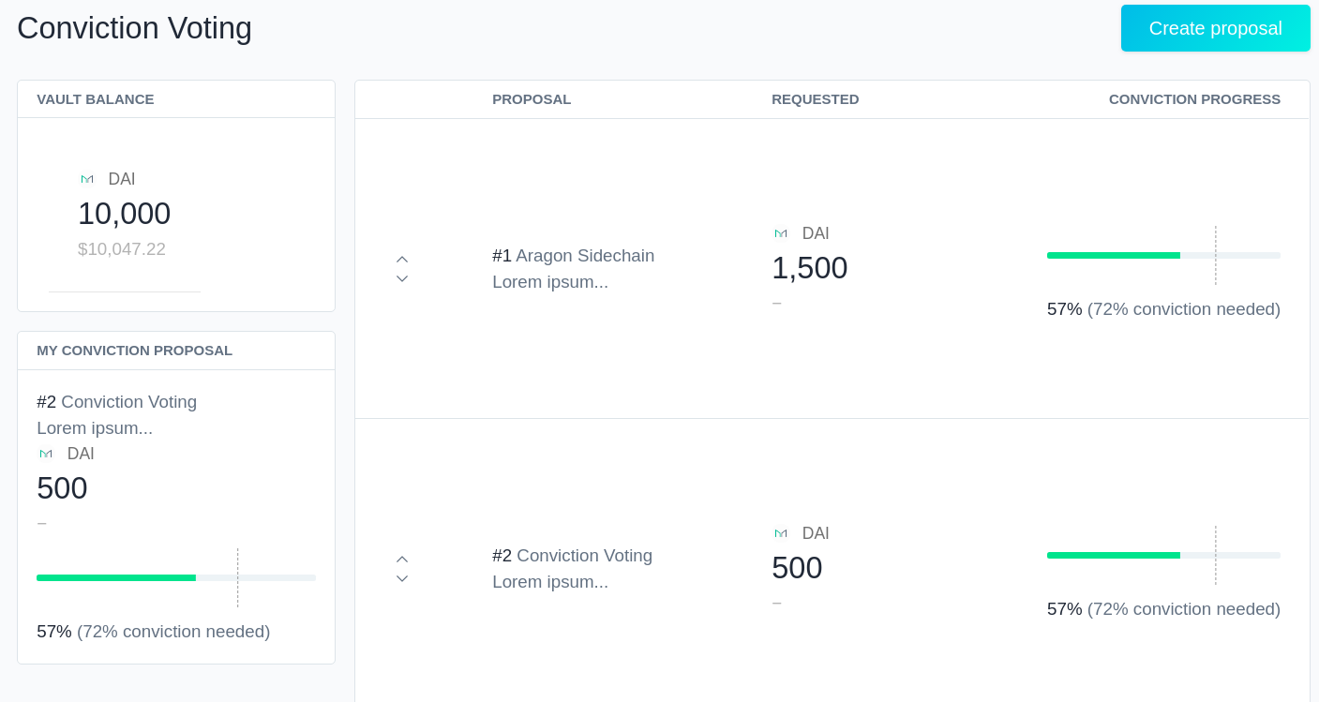
Task: Click the progress bar in My Conviction Proposal
Action: (x=175, y=577)
